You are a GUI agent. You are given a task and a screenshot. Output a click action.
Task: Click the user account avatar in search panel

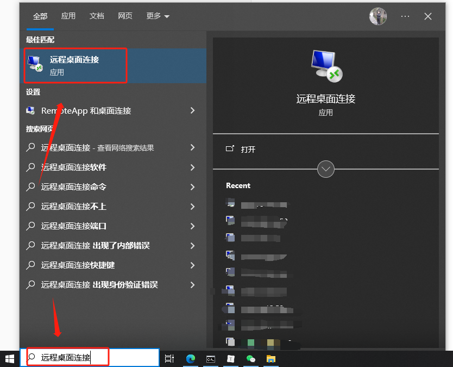tap(378, 16)
